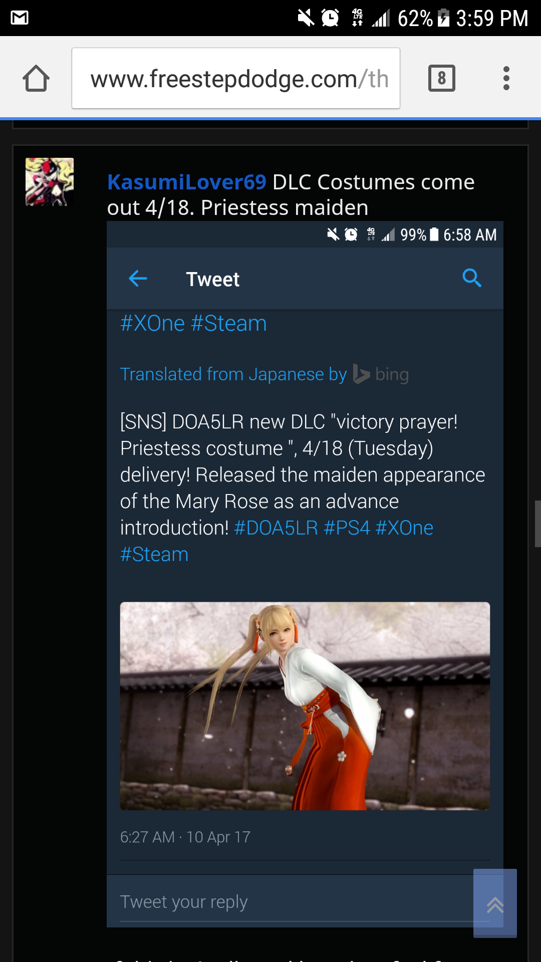Viewport: 541px width, 962px height.
Task: Tap the alarm clock status bar icon
Action: (x=330, y=18)
